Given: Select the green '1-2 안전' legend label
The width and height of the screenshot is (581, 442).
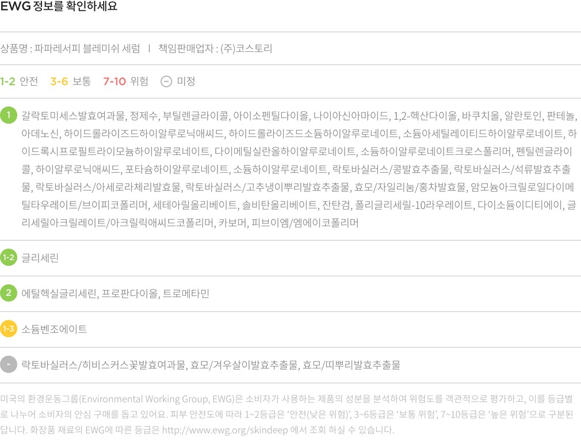Looking at the screenshot, I should click(x=19, y=81).
